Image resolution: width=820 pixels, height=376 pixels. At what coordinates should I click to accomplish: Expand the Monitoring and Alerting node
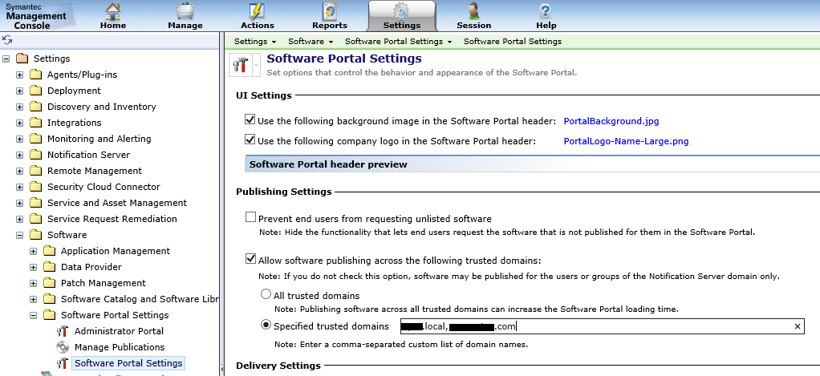coord(19,139)
